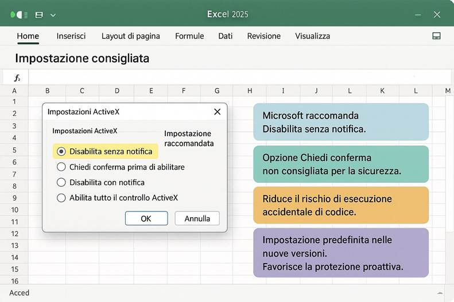The width and height of the screenshot is (454, 302).
Task: Select Disabilita senza notifica option
Action: click(x=106, y=151)
